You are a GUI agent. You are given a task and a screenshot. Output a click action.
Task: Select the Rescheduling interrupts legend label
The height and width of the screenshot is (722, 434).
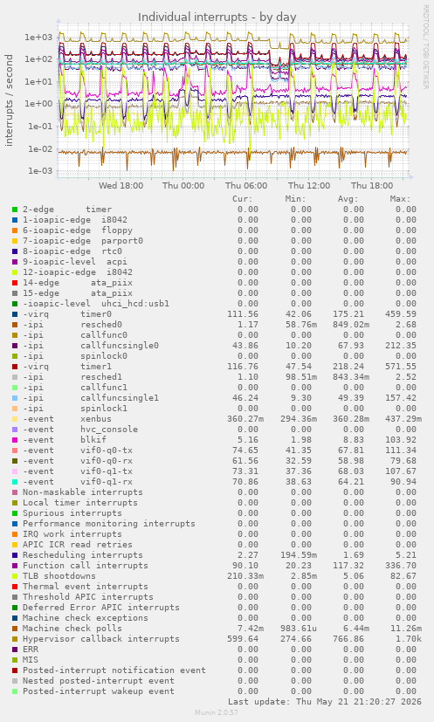coord(82,555)
